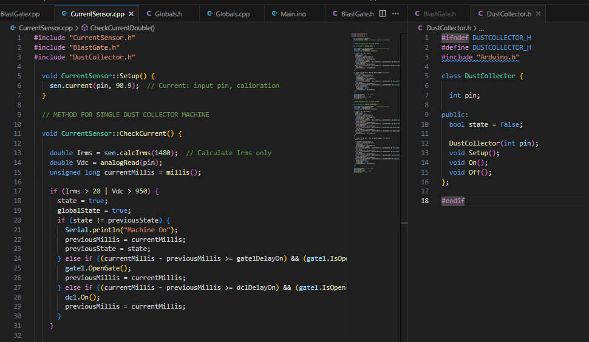The height and width of the screenshot is (342, 589).
Task: Switch to the BlastGate.cpp tab
Action: [20, 13]
